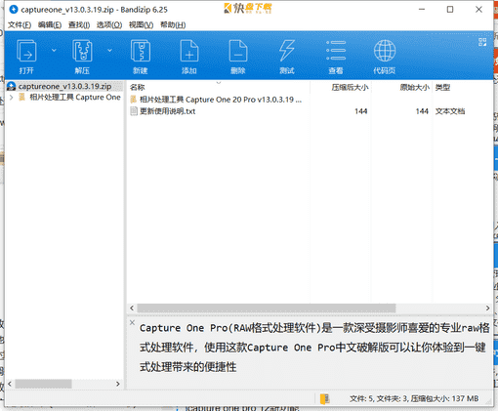Select the 更新使用说明.txt file
The image size is (498, 411).
(167, 111)
